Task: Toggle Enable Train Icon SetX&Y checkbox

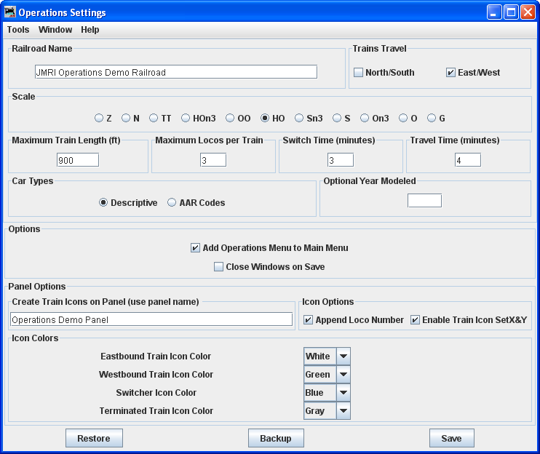Action: click(x=416, y=320)
